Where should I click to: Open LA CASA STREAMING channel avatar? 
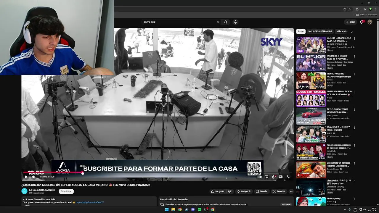tap(24, 191)
